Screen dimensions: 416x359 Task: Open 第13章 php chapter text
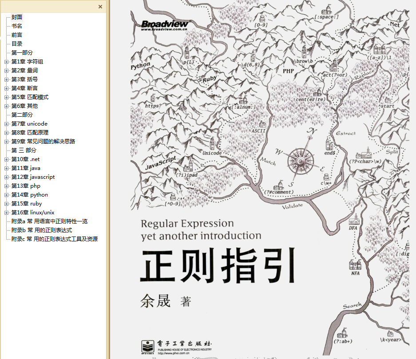click(26, 186)
